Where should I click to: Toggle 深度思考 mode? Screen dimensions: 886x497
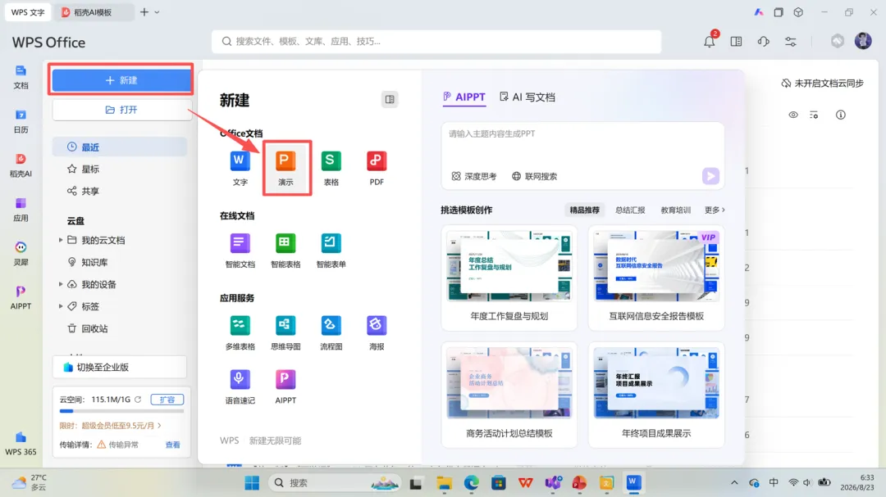[x=474, y=176]
